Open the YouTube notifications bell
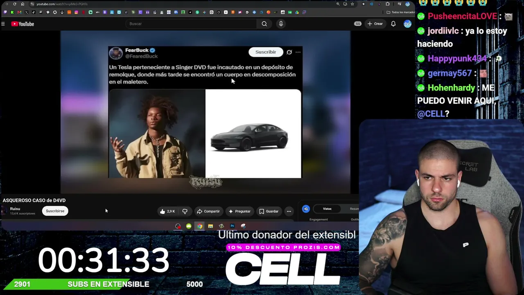This screenshot has width=524, height=295. click(393, 24)
